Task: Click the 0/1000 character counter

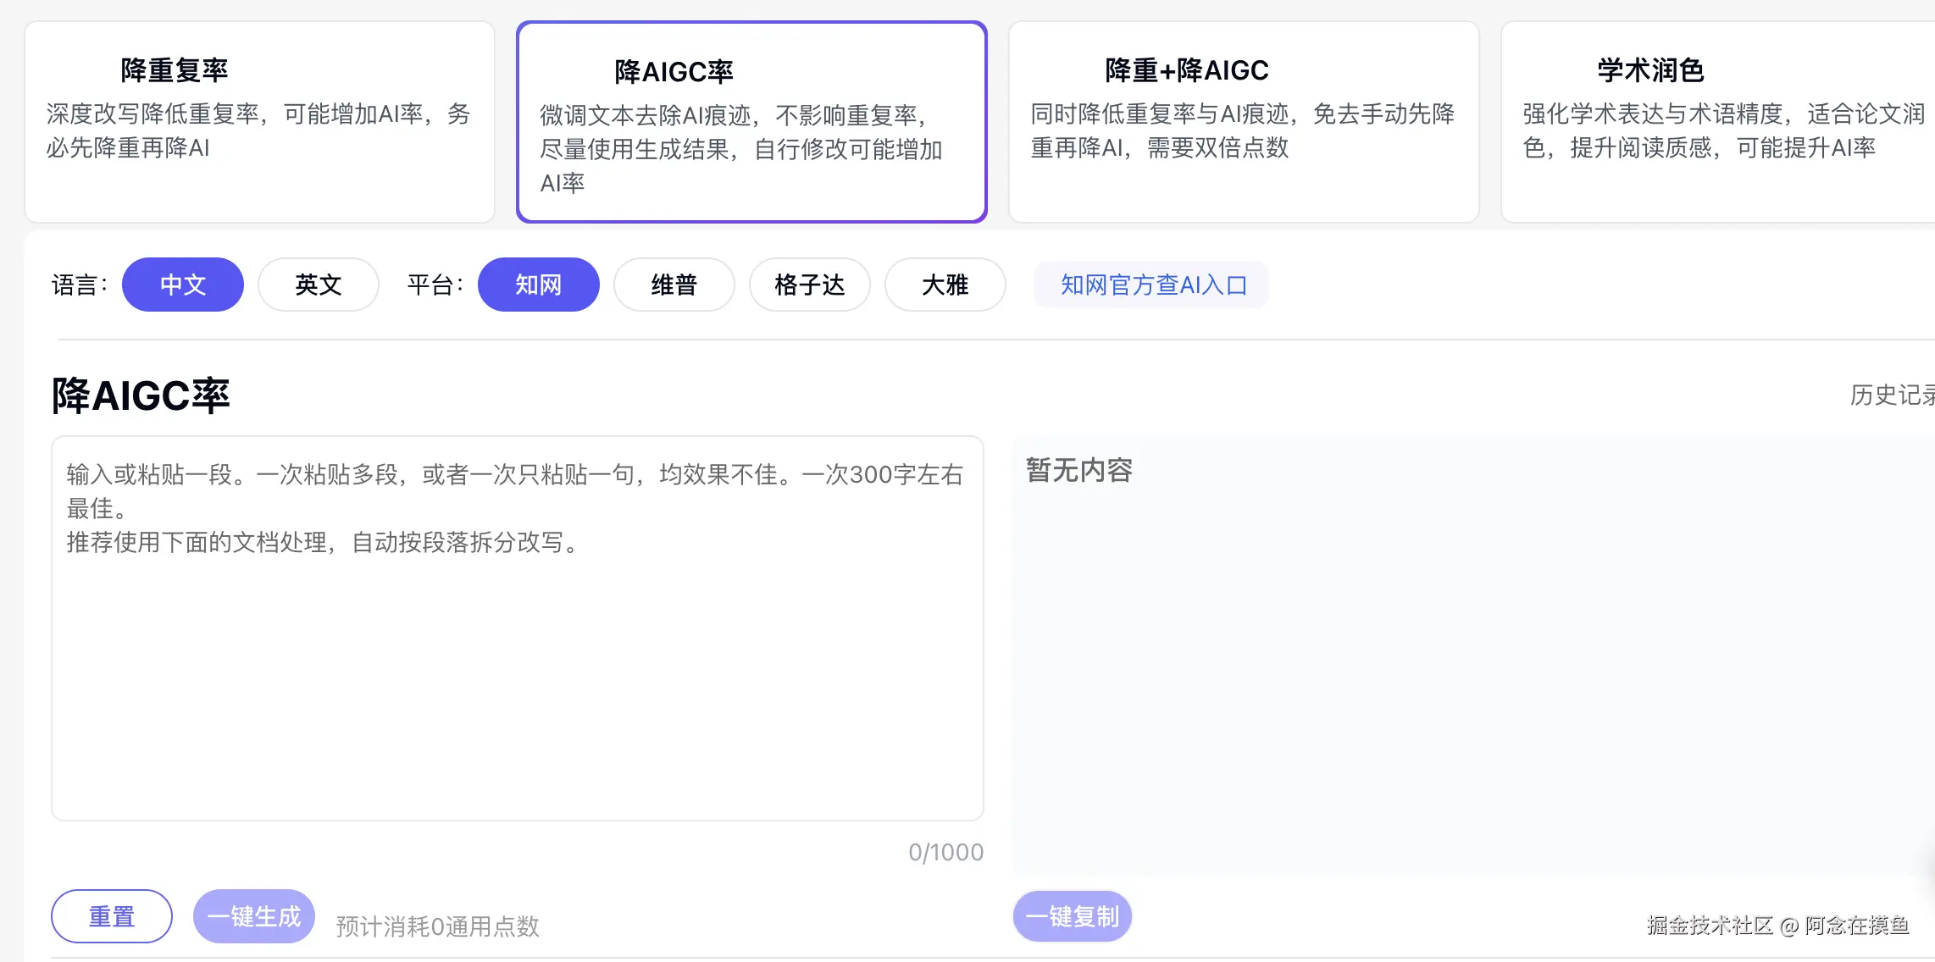Action: click(945, 852)
